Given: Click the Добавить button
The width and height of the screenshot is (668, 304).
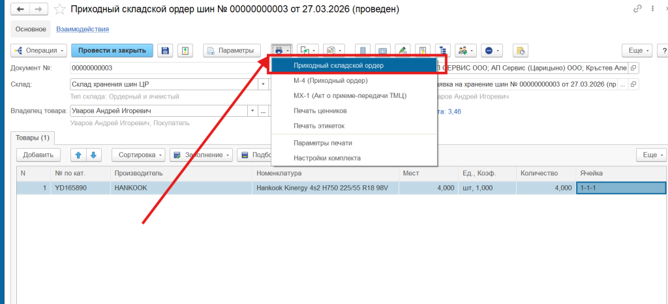Looking at the screenshot, I should coord(38,155).
